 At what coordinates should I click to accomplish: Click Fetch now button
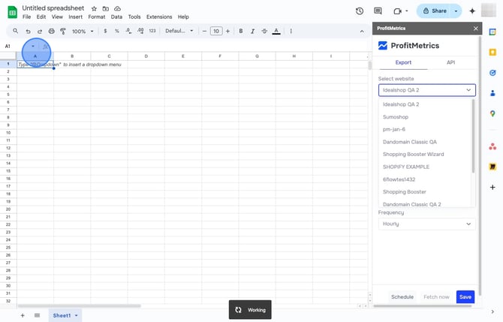436,297
